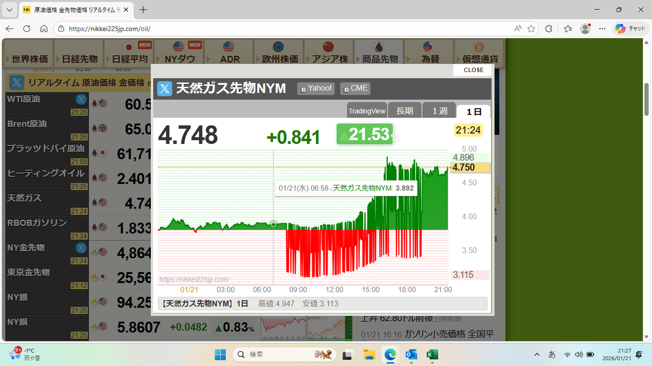Image resolution: width=652 pixels, height=366 pixels.
Task: Open the TradingView chart tab
Action: pyautogui.click(x=367, y=111)
